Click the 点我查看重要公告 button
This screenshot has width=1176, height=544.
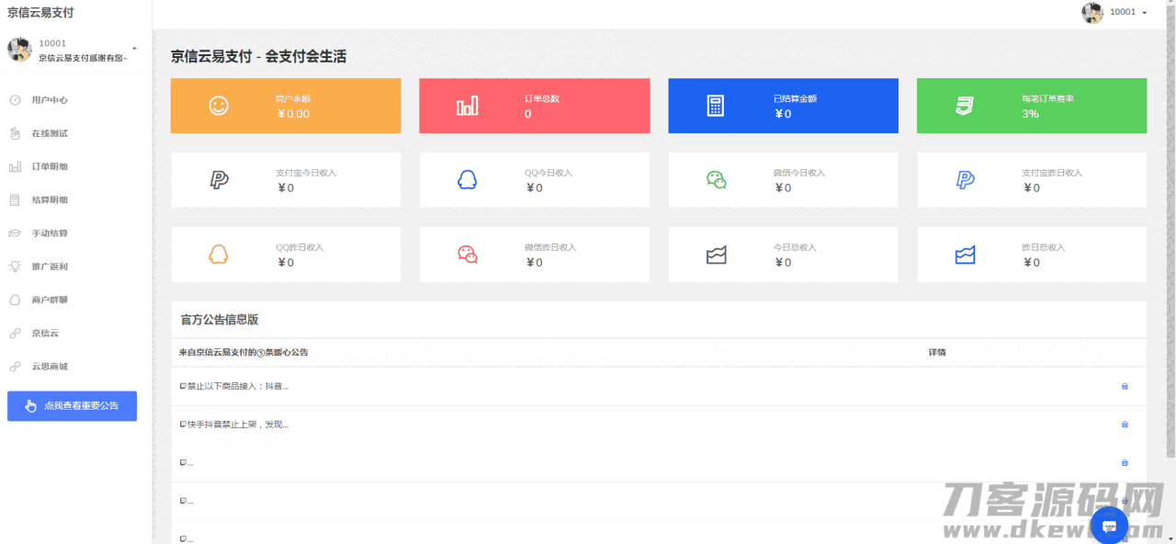click(x=72, y=406)
